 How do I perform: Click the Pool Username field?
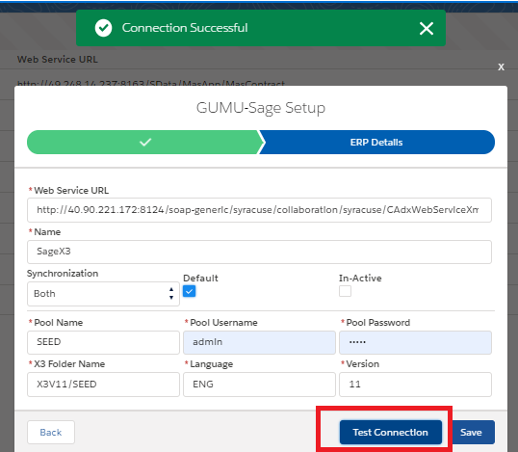(259, 342)
